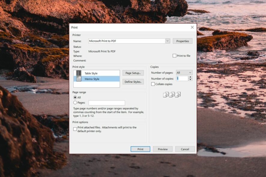
Task: Open the Page Setup dialog
Action: click(x=133, y=73)
